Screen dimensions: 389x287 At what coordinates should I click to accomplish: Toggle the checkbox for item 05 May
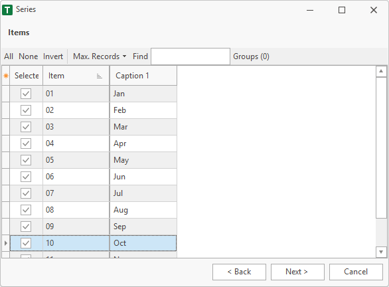tap(26, 160)
